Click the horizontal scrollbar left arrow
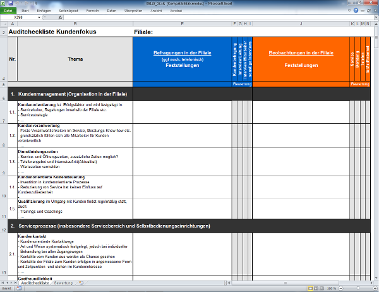 coord(229,283)
